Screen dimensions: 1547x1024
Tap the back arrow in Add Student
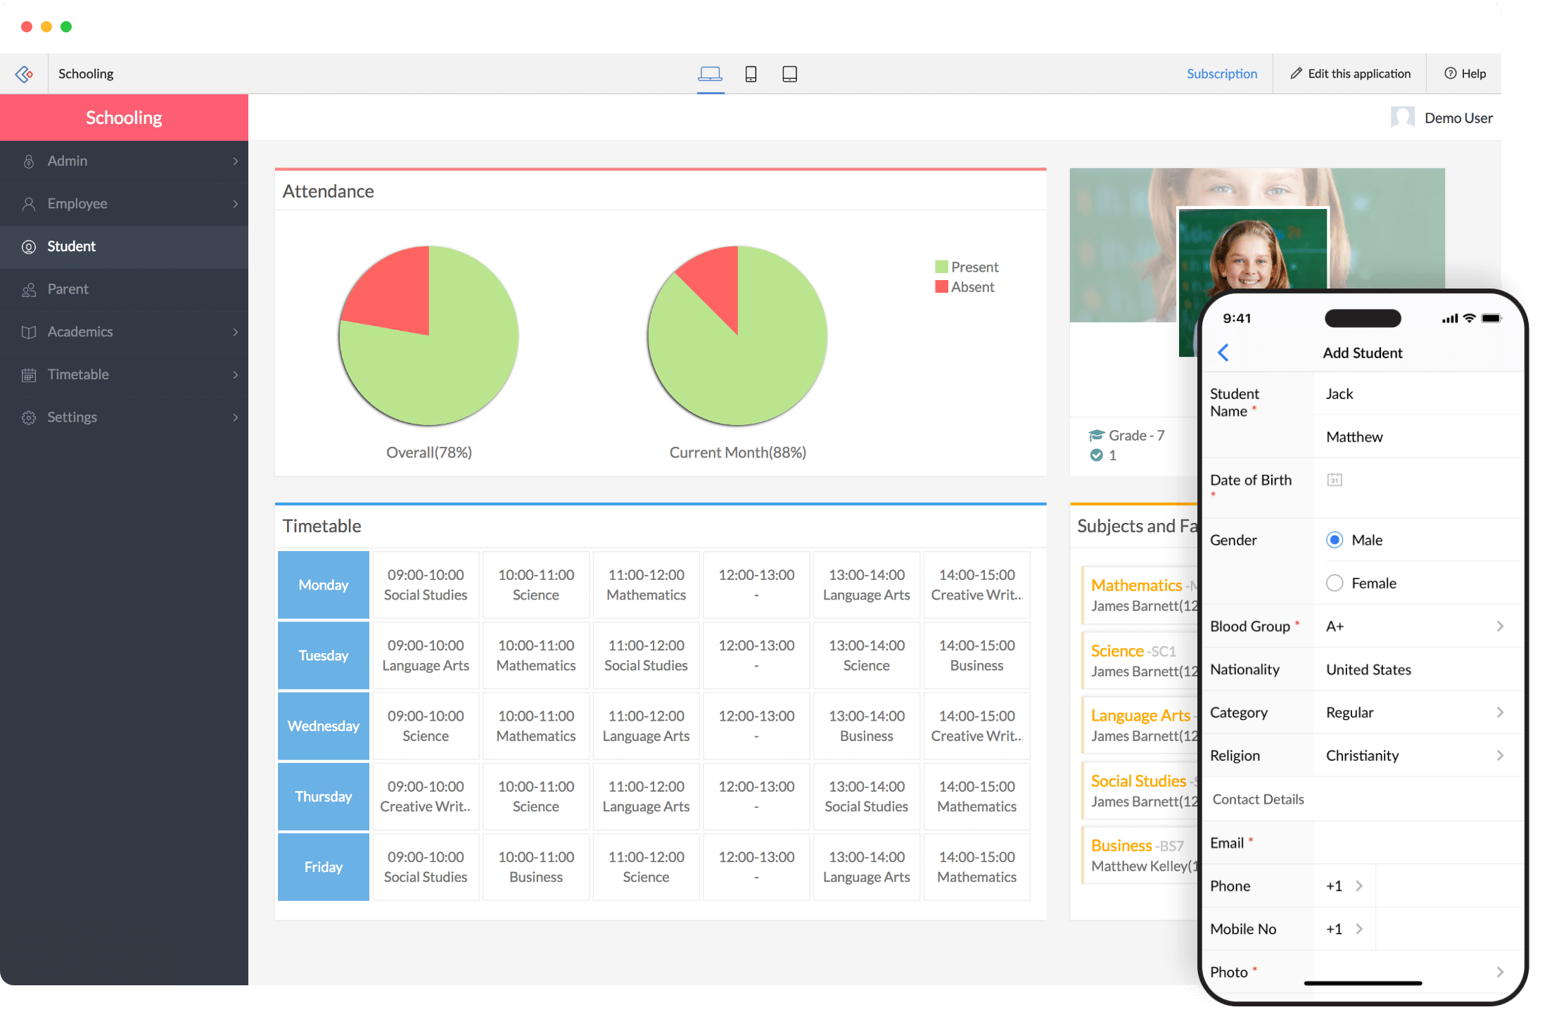click(1223, 353)
